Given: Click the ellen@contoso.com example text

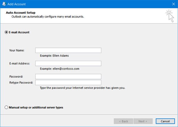Looking at the screenshot, I should [x=59, y=69].
